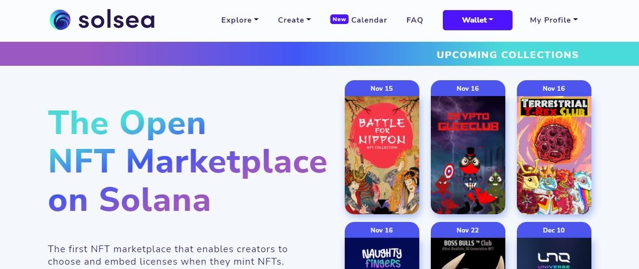Click the Dec 10 date header

click(554, 230)
